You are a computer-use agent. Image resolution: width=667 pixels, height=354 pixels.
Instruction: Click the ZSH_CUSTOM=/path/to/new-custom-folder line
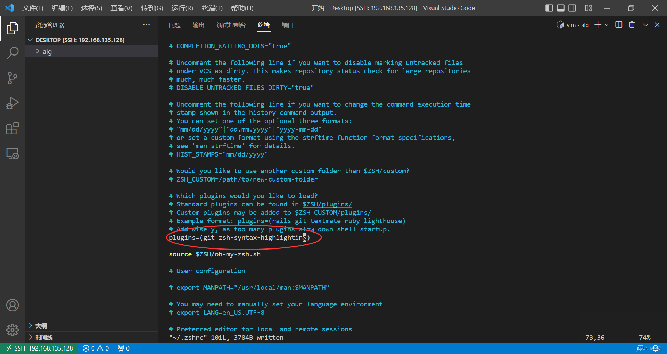pyautogui.click(x=243, y=179)
